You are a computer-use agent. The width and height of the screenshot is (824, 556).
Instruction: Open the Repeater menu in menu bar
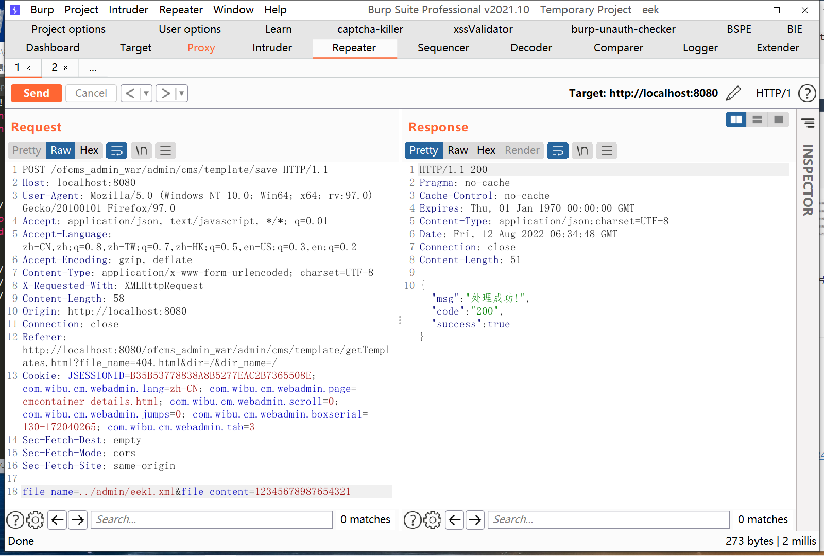181,10
